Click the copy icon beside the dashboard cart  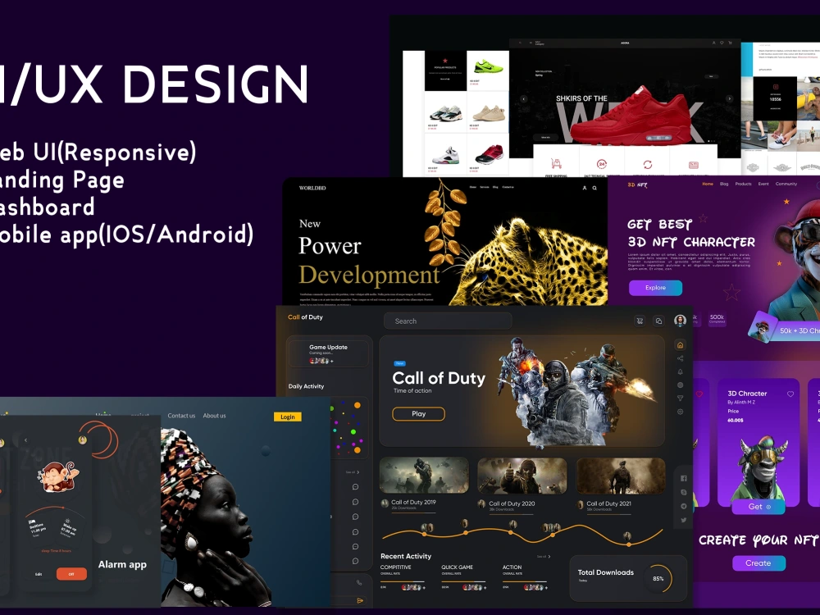coord(659,321)
